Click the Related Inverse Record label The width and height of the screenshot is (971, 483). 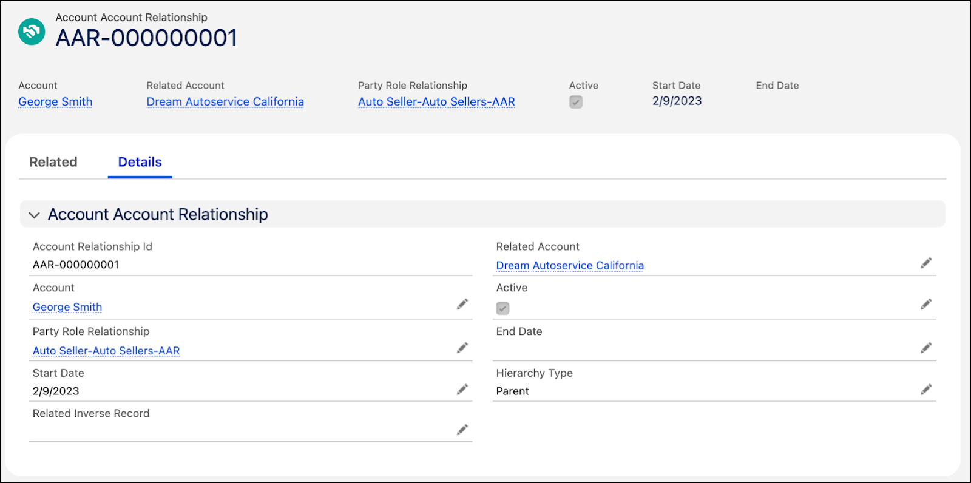[x=91, y=413]
